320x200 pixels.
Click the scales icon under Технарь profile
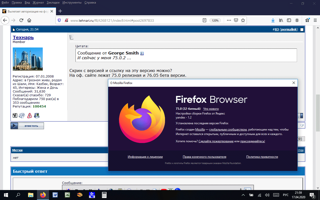22,115
